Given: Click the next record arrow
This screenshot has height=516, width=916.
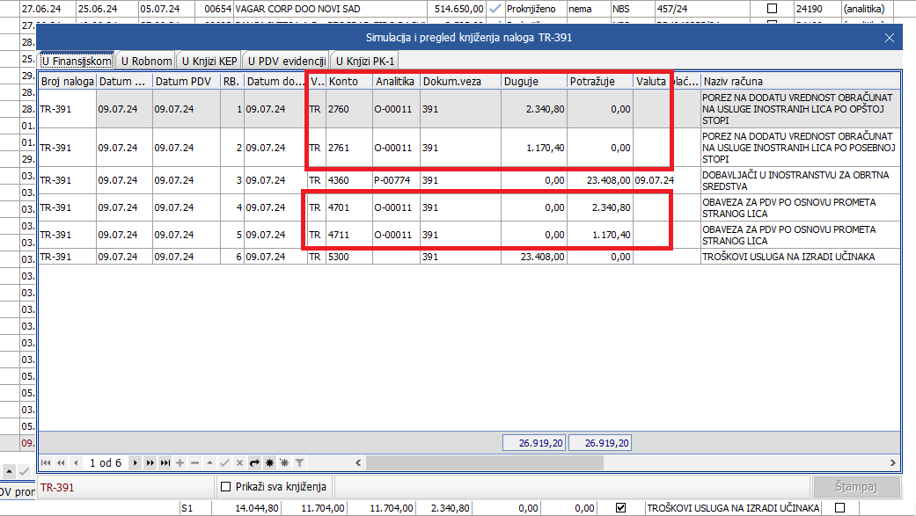Looking at the screenshot, I should pyautogui.click(x=135, y=462).
